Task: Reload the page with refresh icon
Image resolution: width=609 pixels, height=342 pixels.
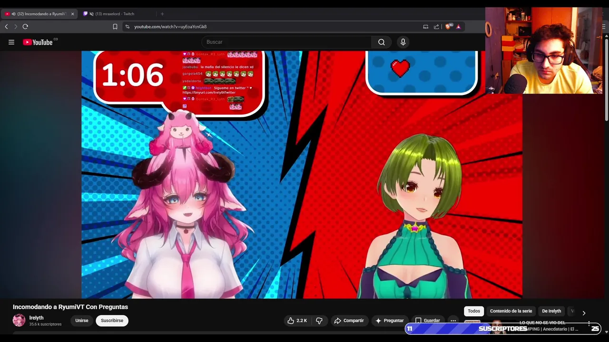Action: pyautogui.click(x=25, y=27)
